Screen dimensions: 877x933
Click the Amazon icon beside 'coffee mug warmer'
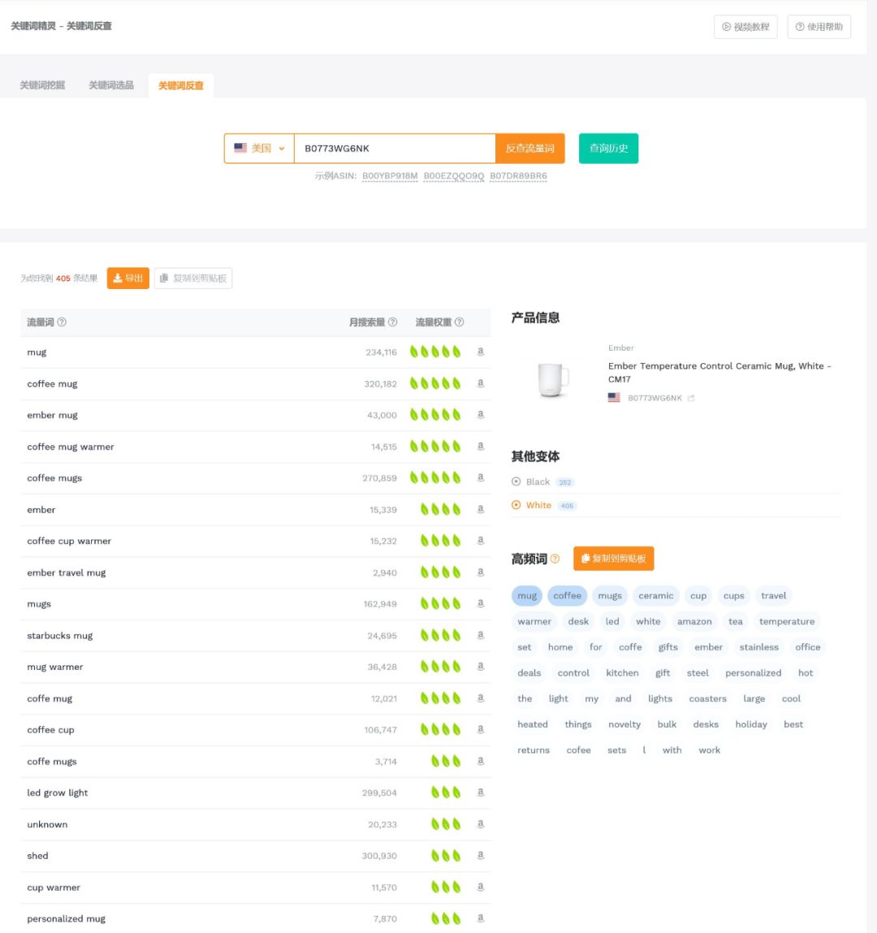point(480,446)
